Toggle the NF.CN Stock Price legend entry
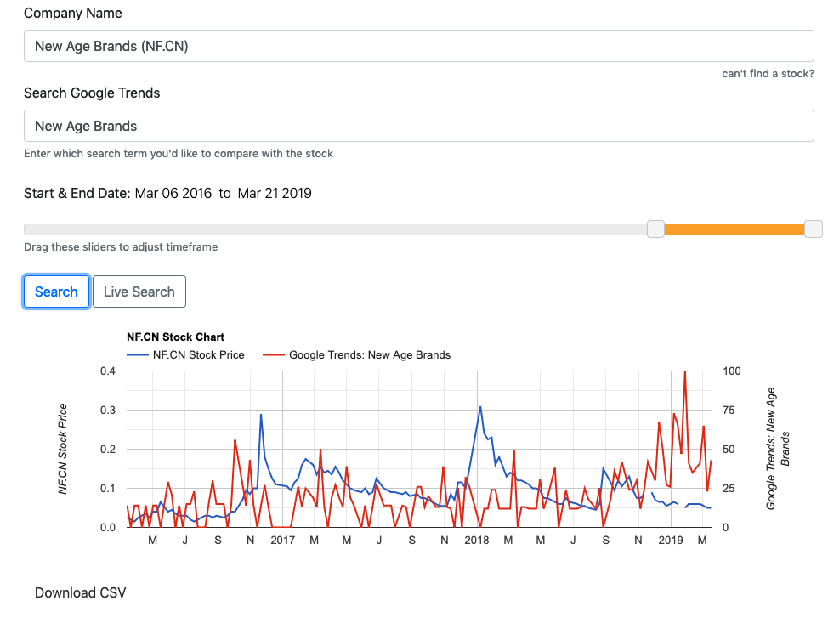Viewport: 828px width, 623px height. [x=186, y=354]
